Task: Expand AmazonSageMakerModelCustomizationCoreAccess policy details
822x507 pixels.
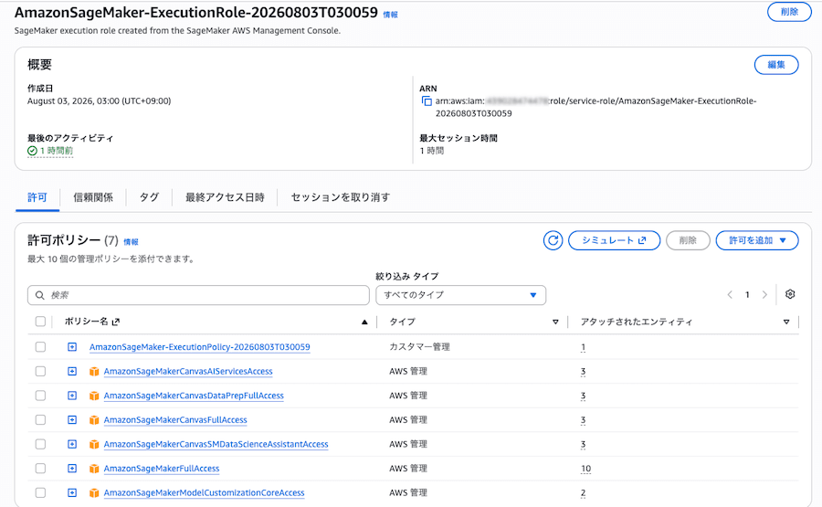Action: pos(72,493)
